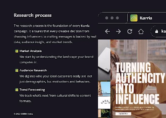This screenshot has height=118, width=166.
Task: Click the Audience Research heading
Action: point(33,70)
